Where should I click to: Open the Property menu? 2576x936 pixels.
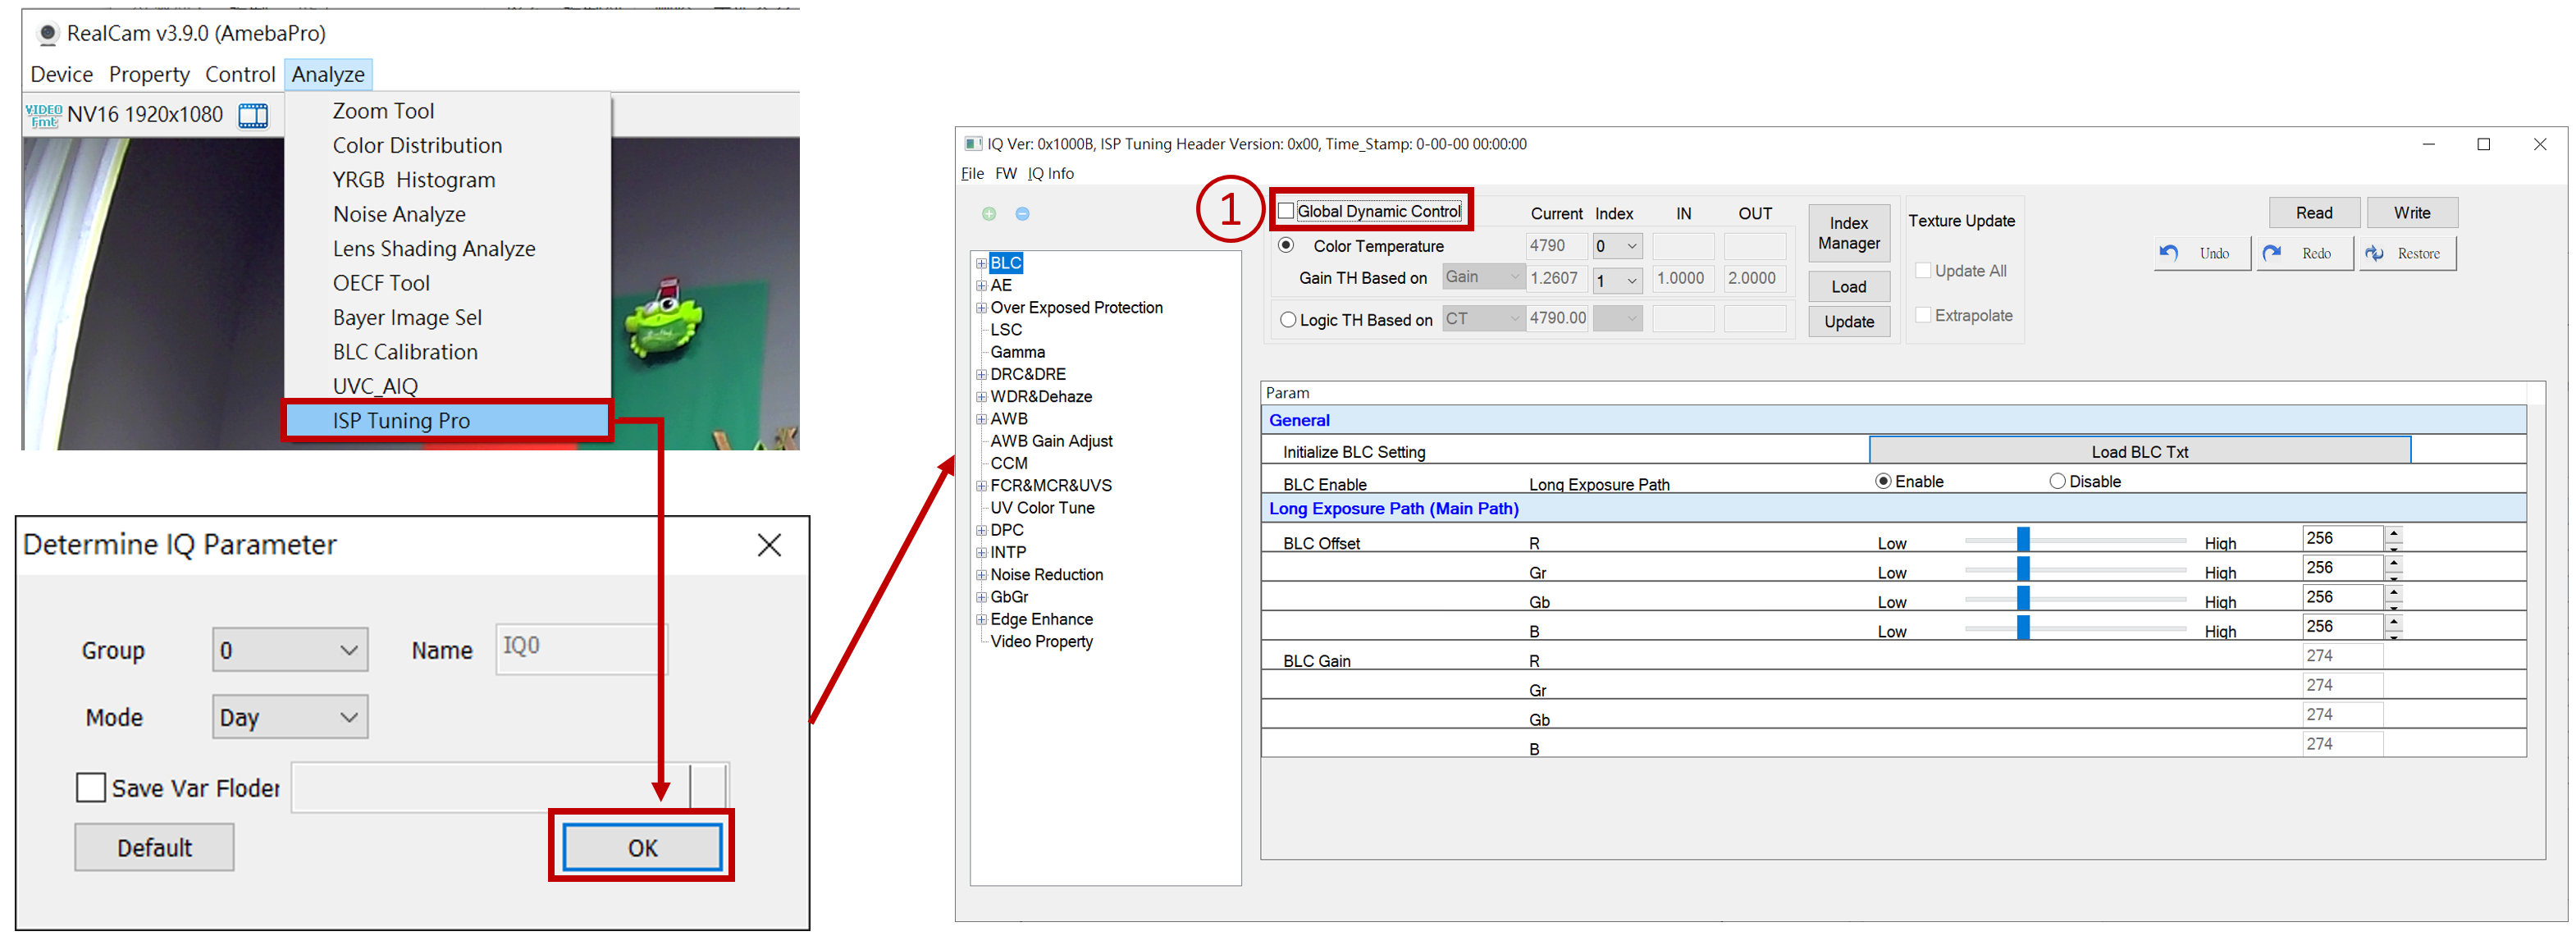(149, 75)
